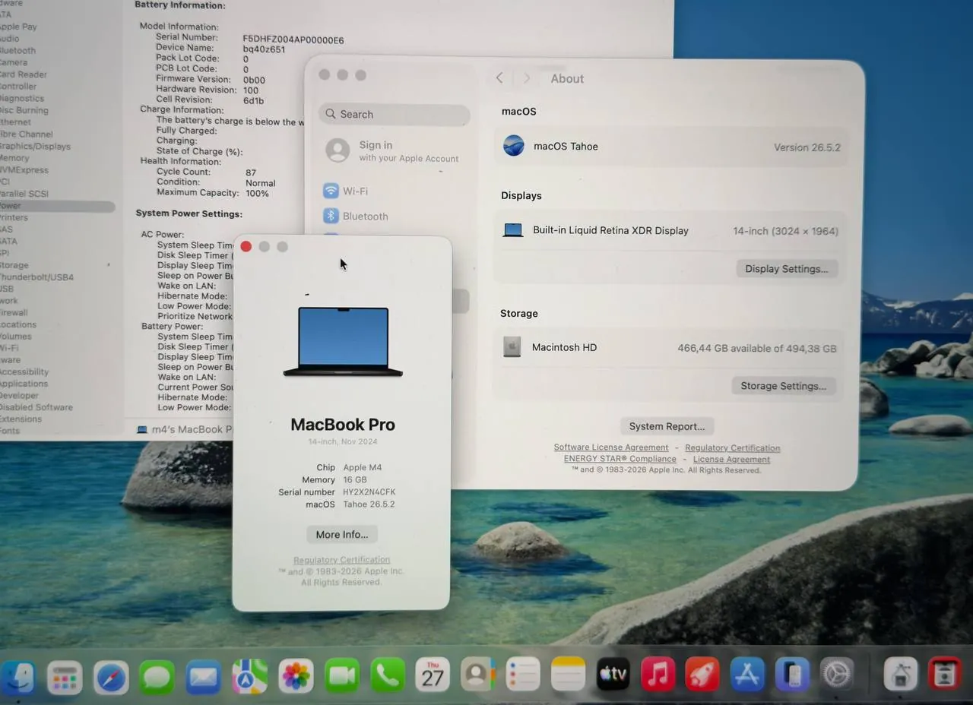Viewport: 973px width, 705px height.
Task: Click the Sign in account avatar
Action: (x=338, y=150)
